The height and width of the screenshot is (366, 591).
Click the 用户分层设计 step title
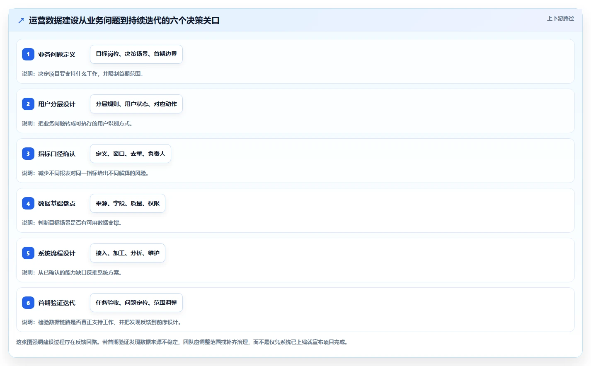coord(57,104)
